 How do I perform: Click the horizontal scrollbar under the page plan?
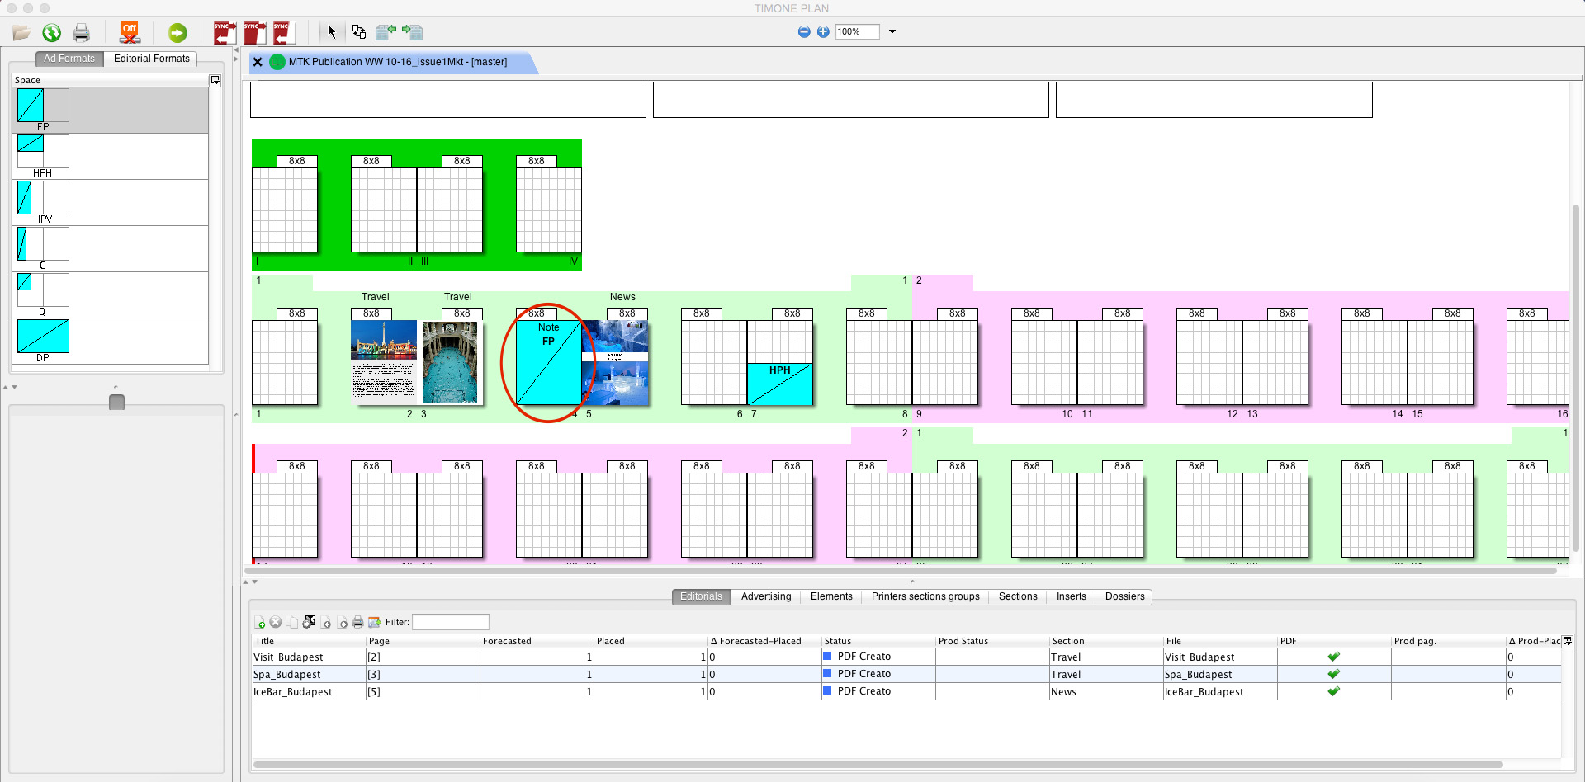point(900,570)
